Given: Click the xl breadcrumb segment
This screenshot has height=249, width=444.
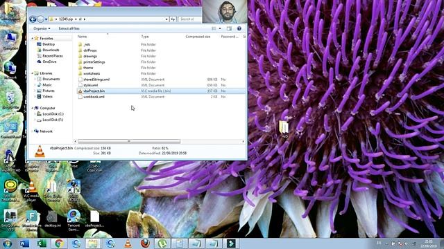Looking at the screenshot, I should pos(80,19).
